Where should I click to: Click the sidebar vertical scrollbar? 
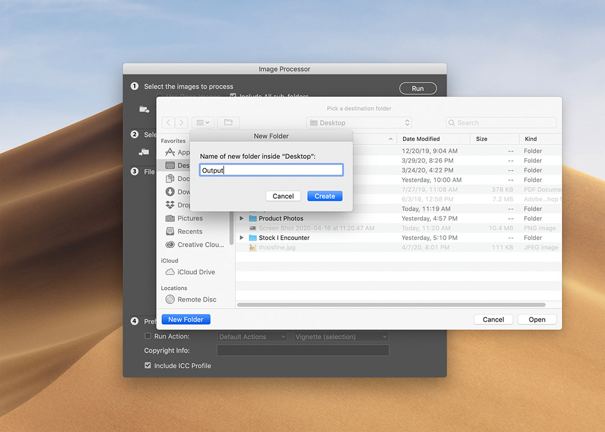tap(232, 227)
